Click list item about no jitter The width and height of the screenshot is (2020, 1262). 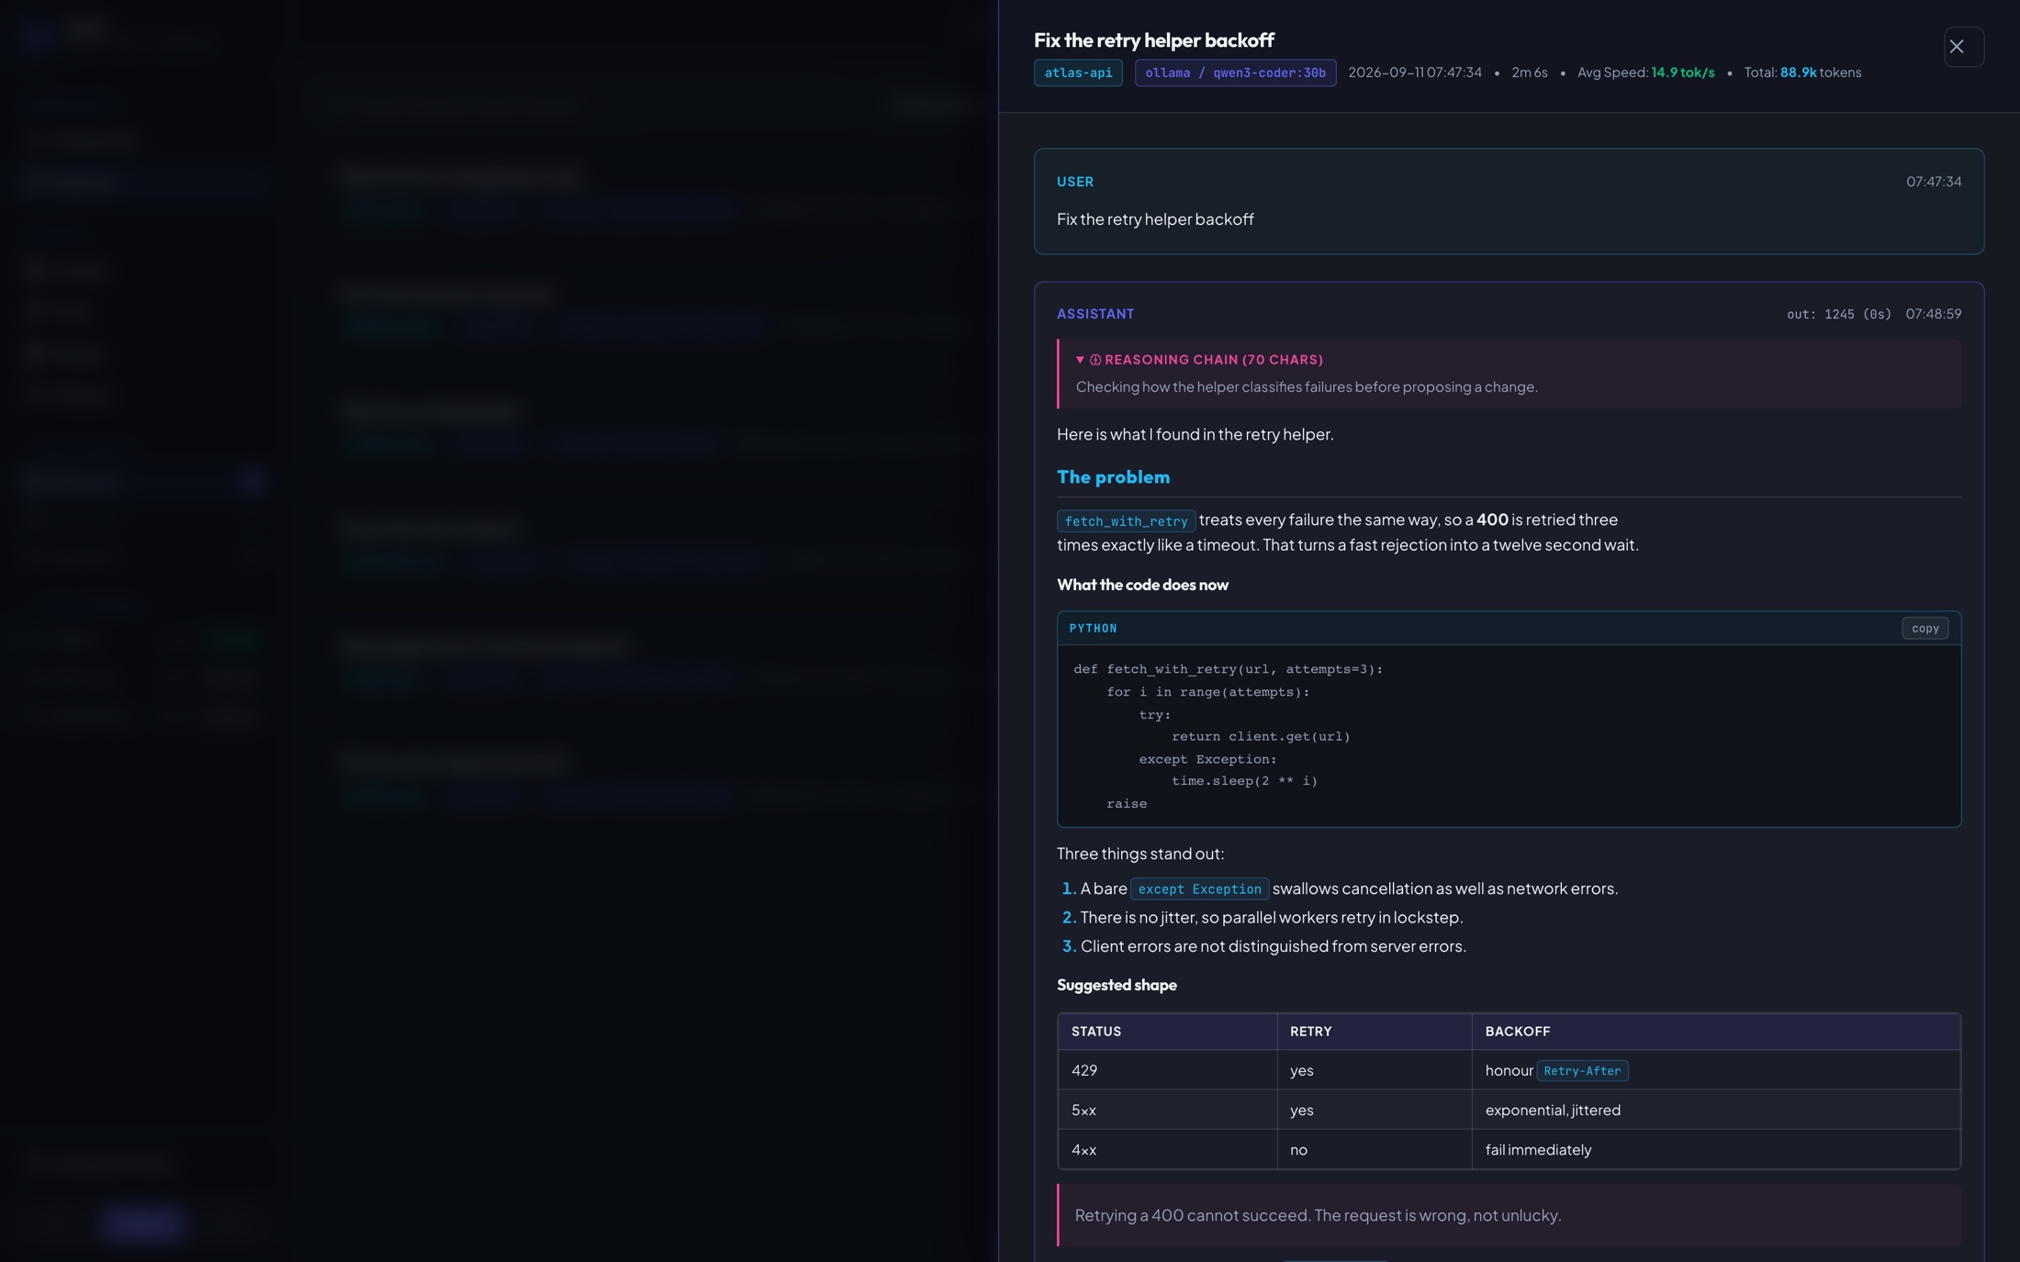[1271, 918]
